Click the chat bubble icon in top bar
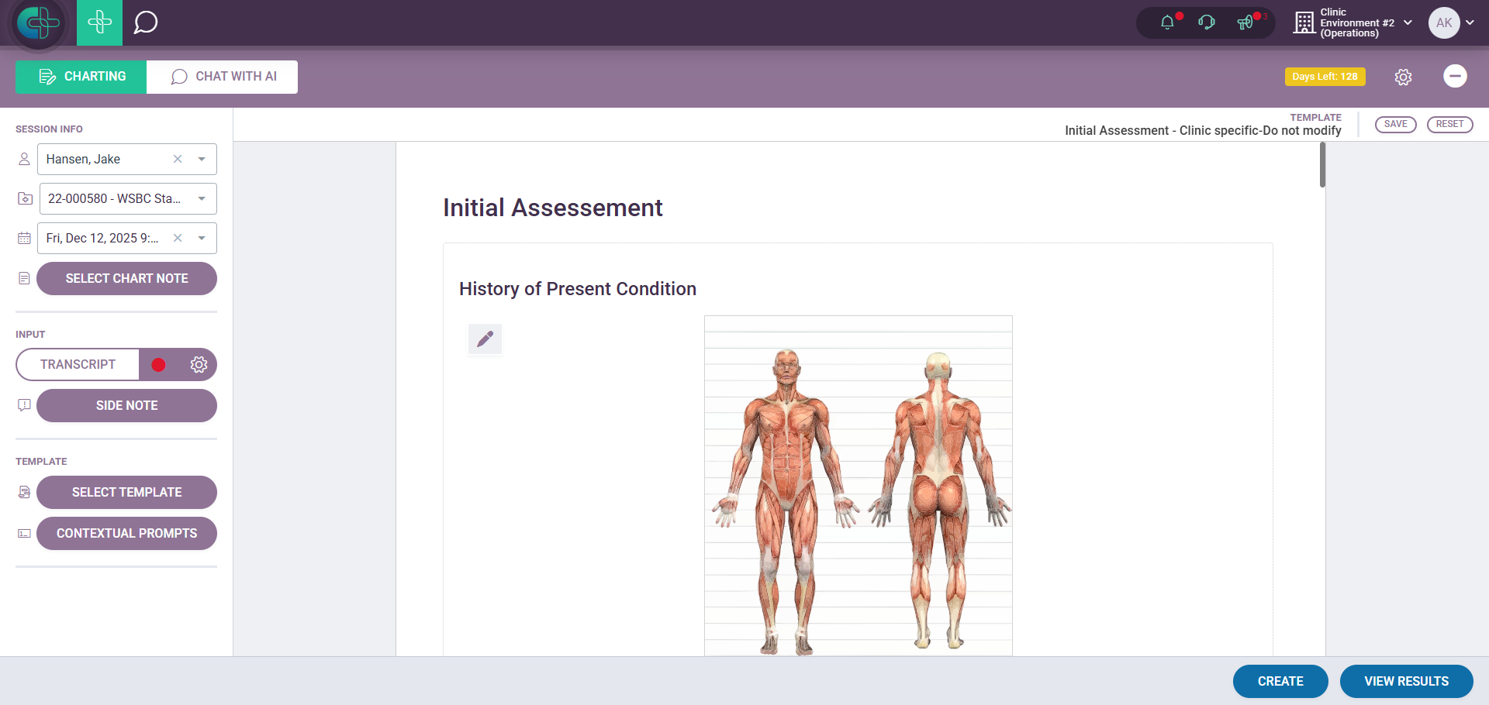The height and width of the screenshot is (705, 1489). [x=145, y=22]
